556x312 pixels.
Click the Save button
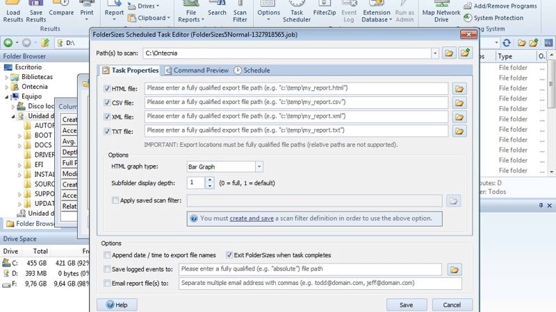tap(407, 305)
